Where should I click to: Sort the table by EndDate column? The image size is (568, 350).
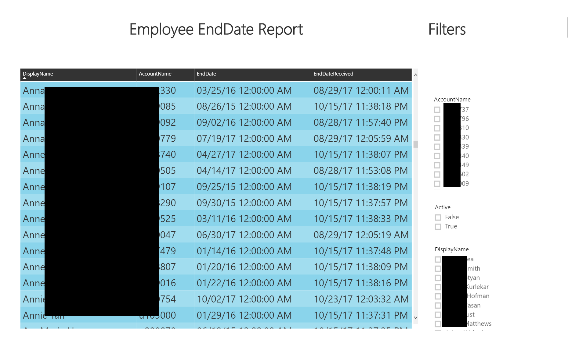pyautogui.click(x=206, y=74)
